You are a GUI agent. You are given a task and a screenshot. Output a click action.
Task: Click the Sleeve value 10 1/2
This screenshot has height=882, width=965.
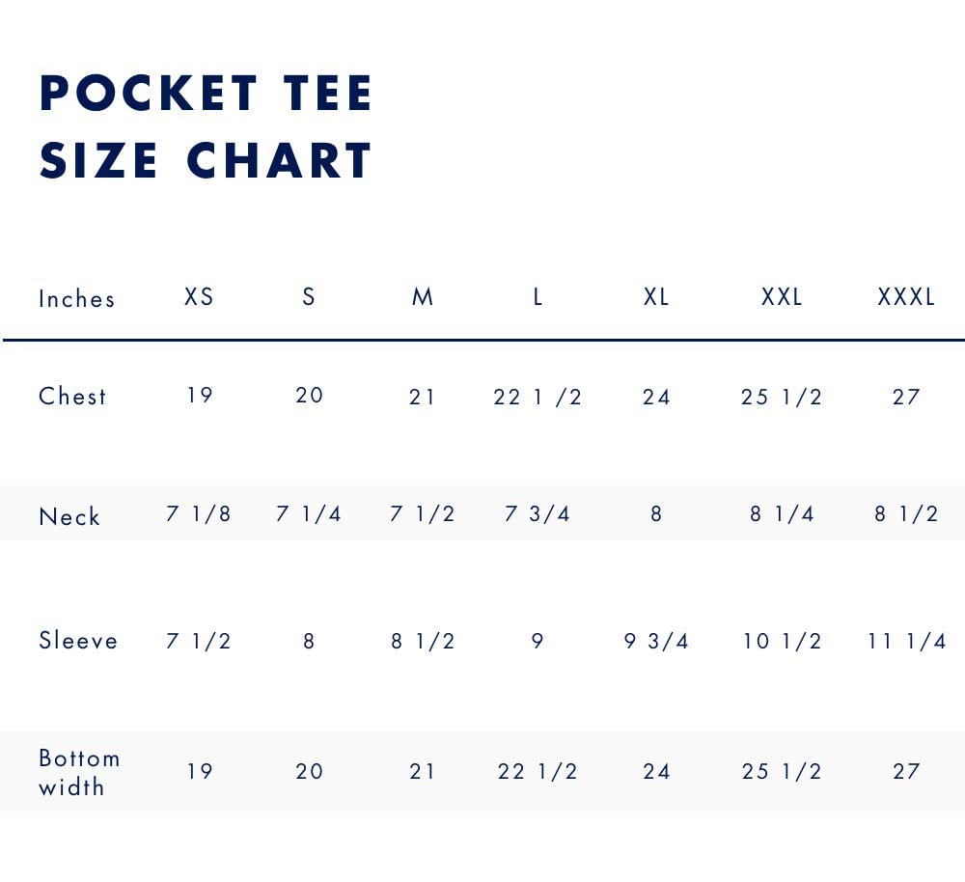782,642
